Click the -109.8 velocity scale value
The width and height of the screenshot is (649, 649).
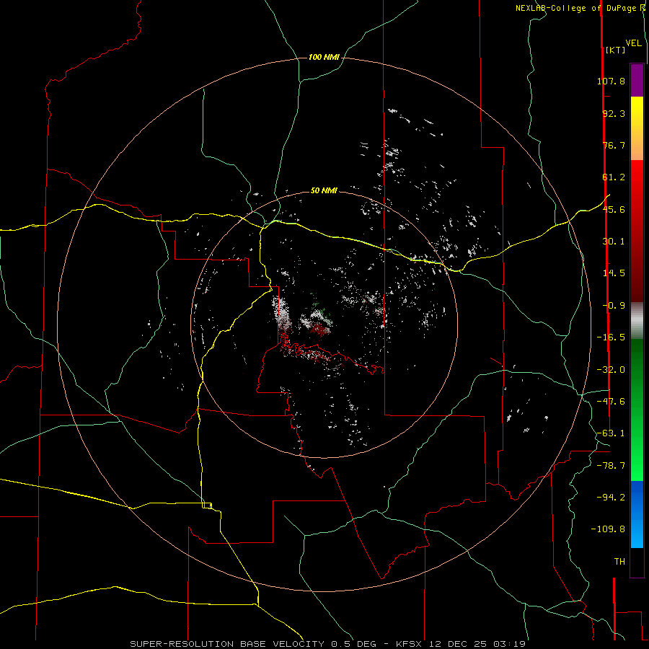click(608, 529)
